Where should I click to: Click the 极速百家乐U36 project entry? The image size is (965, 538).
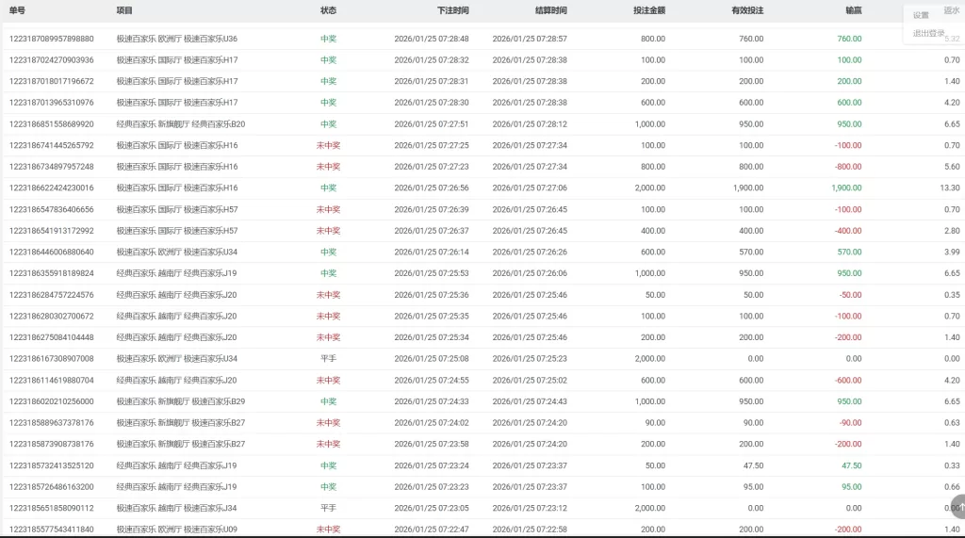tap(177, 39)
